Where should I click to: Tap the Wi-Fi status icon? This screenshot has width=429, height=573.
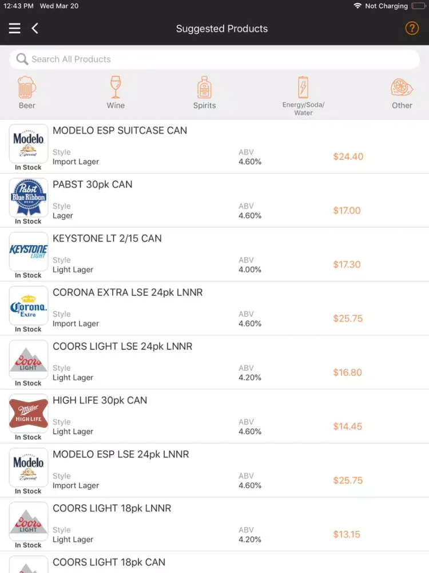click(x=357, y=6)
